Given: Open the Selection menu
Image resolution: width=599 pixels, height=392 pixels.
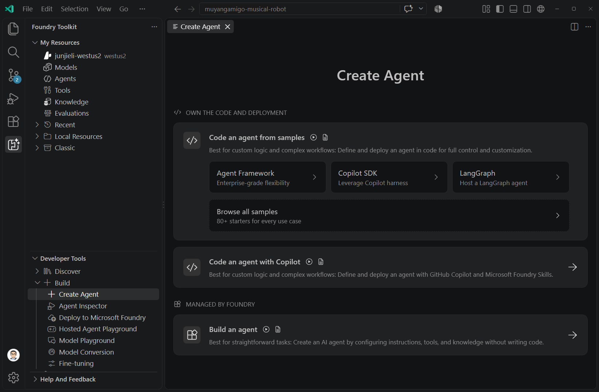Looking at the screenshot, I should pyautogui.click(x=74, y=9).
